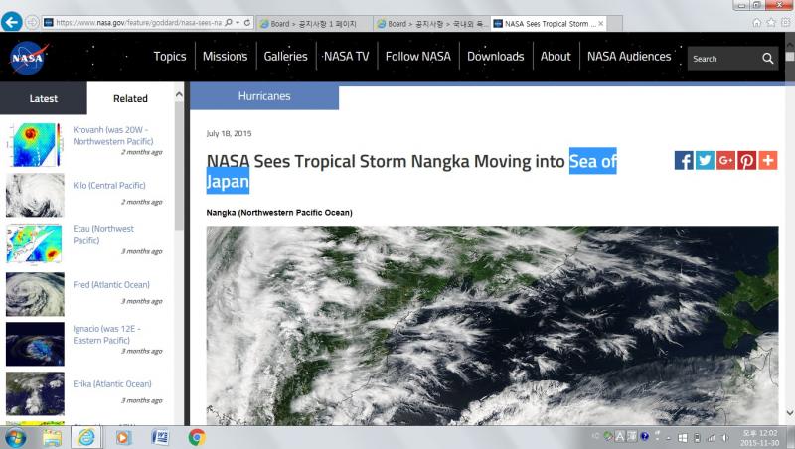The height and width of the screenshot is (449, 795).
Task: Expand the address bar search dropdown arrow
Action: click(238, 22)
